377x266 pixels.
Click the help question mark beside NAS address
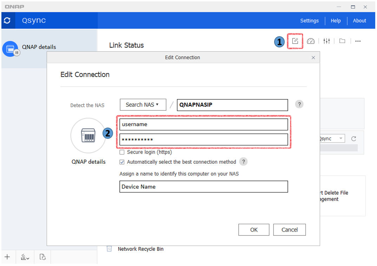tap(299, 104)
